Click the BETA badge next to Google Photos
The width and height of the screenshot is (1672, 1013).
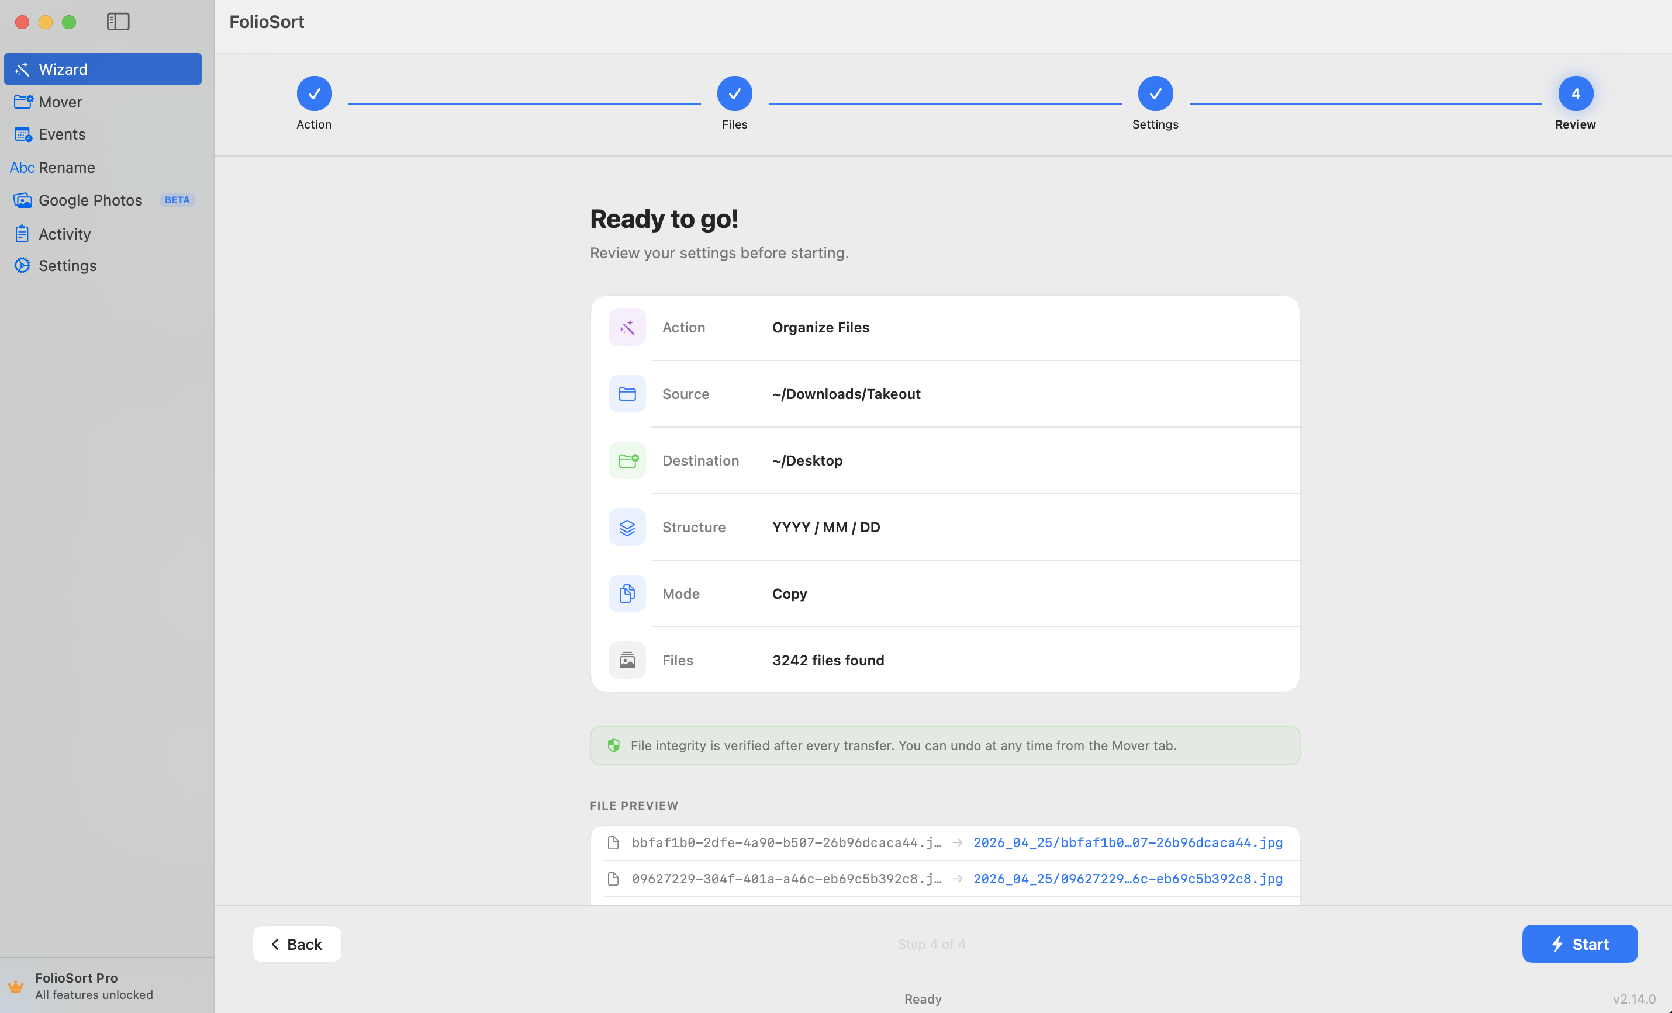pos(177,200)
